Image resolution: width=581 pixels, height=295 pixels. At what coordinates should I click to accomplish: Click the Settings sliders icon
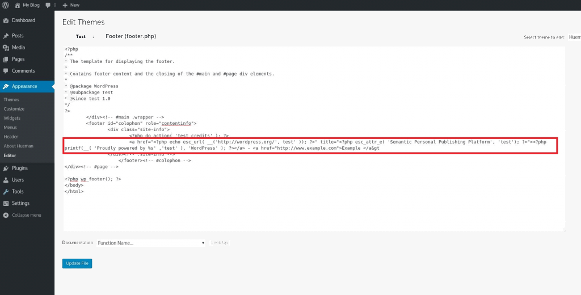click(x=6, y=203)
